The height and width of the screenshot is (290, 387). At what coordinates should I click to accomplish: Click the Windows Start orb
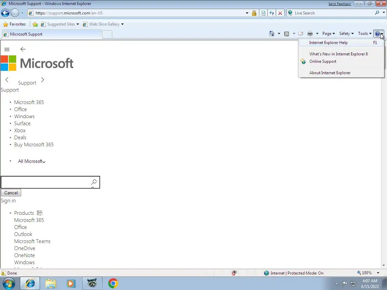(x=9, y=283)
